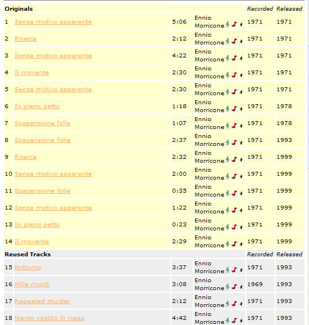Click the Released column header in Originals
Viewport: 309px width, 325px height.
[289, 9]
